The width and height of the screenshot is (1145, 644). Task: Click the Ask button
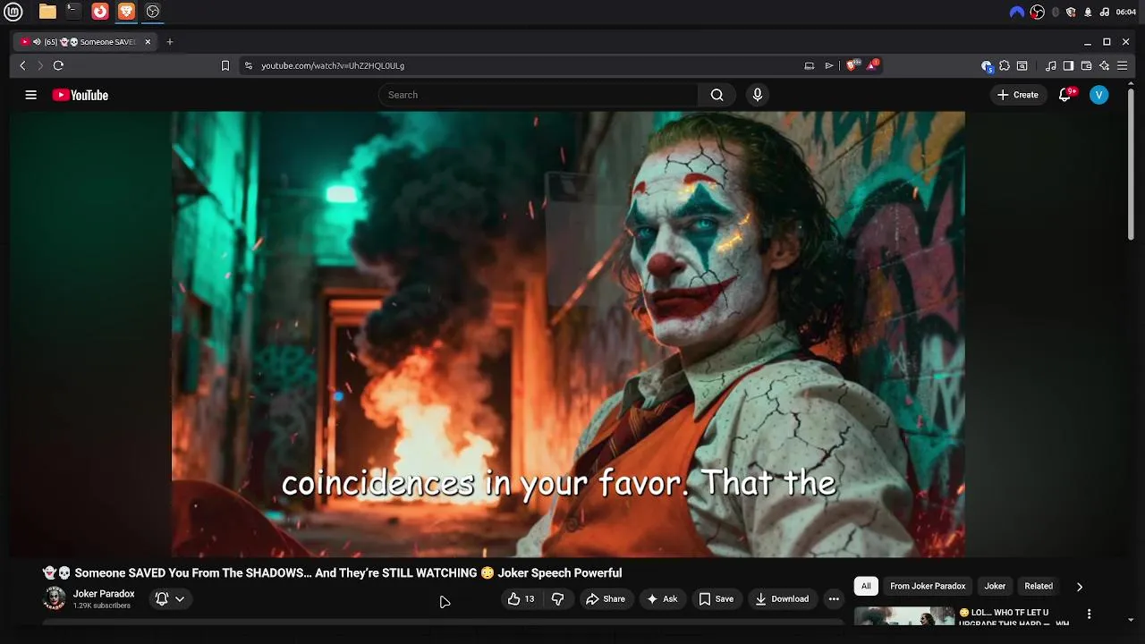point(662,599)
